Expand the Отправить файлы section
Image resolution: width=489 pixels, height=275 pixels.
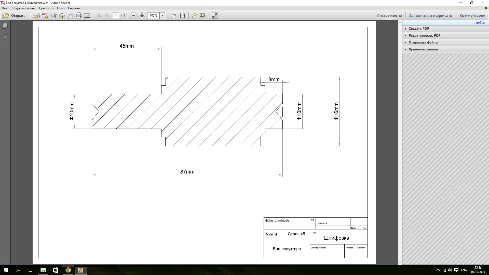(x=423, y=42)
